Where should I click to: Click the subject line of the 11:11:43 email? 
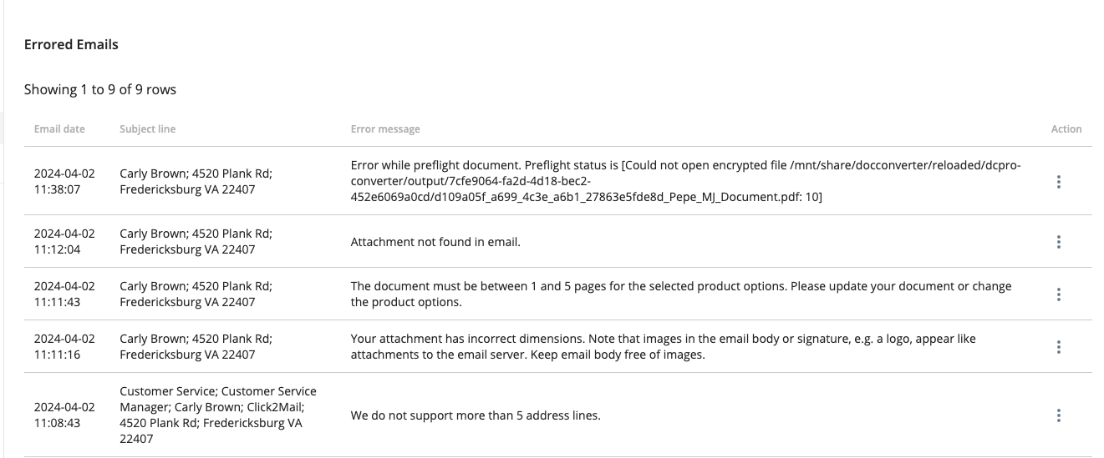pos(196,294)
